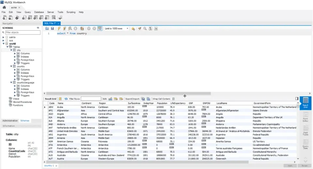Screen dimensions: 313x169
Task: Switch to Form Editor view
Action: point(306,117)
